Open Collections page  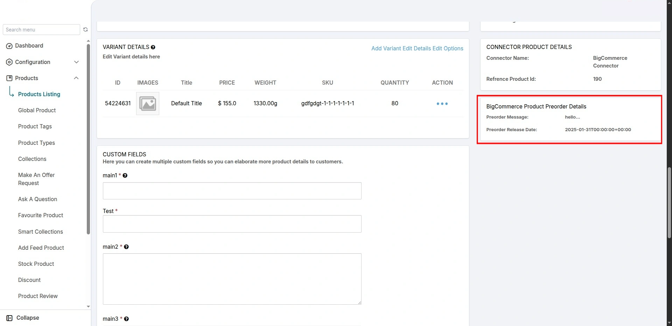32,159
